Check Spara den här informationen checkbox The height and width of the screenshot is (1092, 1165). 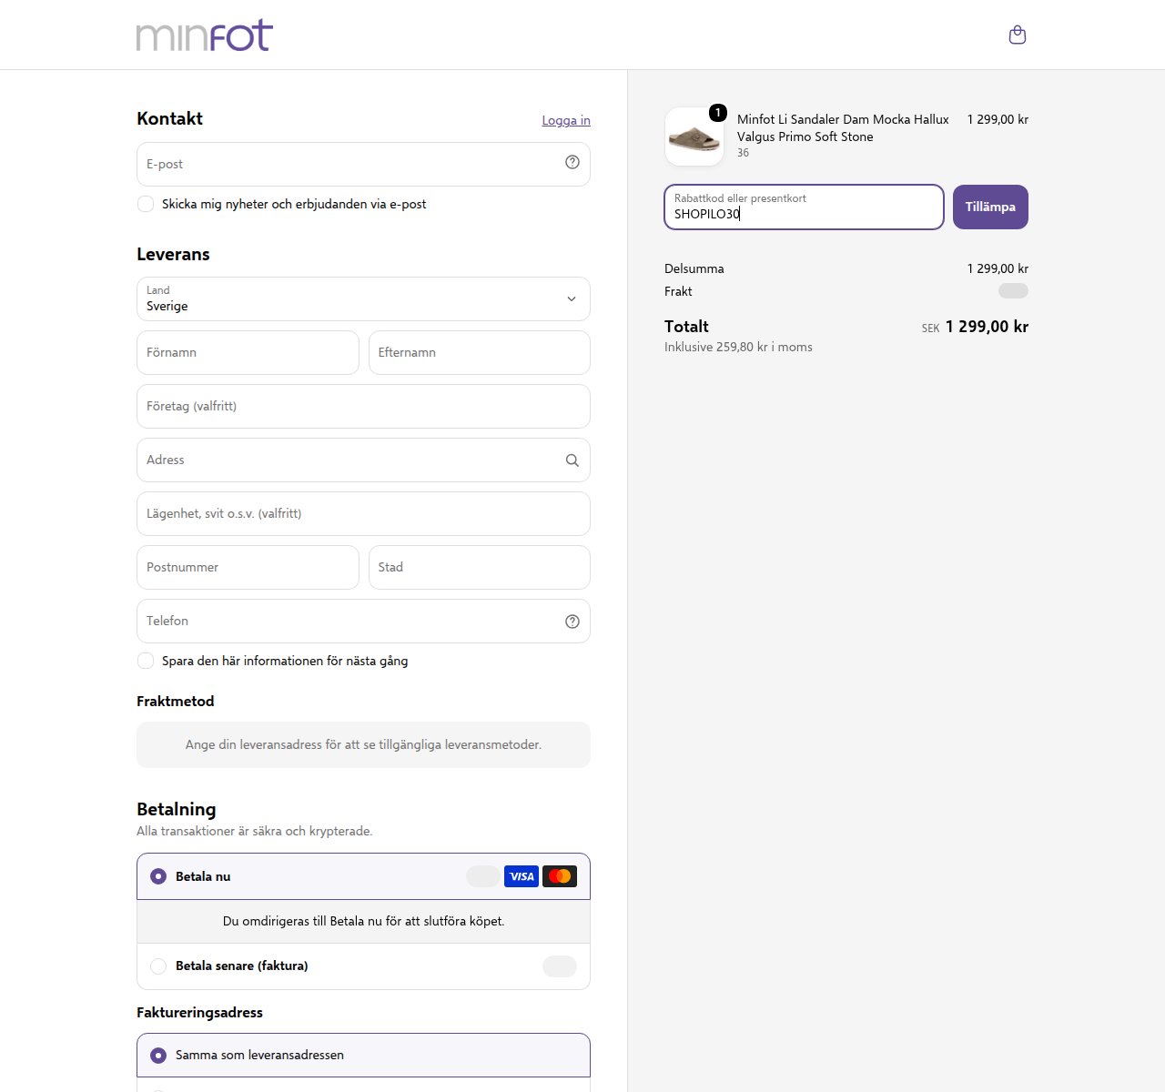146,661
